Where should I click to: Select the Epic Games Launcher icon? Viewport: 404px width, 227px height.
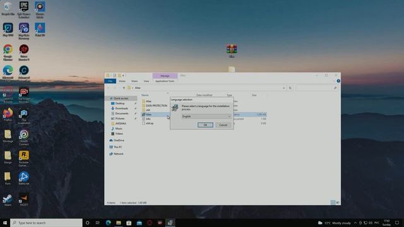(x=24, y=9)
